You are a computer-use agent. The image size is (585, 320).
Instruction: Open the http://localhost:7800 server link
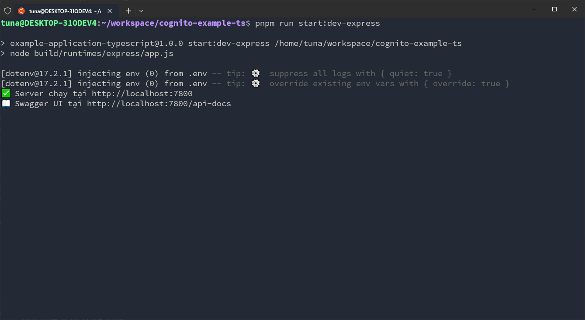click(x=142, y=94)
